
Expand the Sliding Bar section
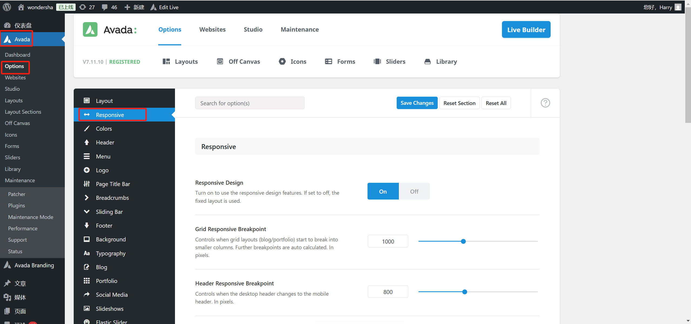[109, 212]
